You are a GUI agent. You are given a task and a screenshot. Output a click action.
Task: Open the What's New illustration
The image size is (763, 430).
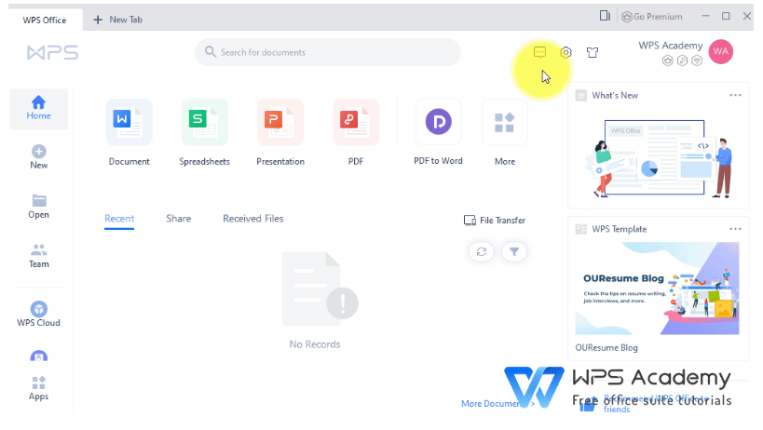[x=658, y=158]
